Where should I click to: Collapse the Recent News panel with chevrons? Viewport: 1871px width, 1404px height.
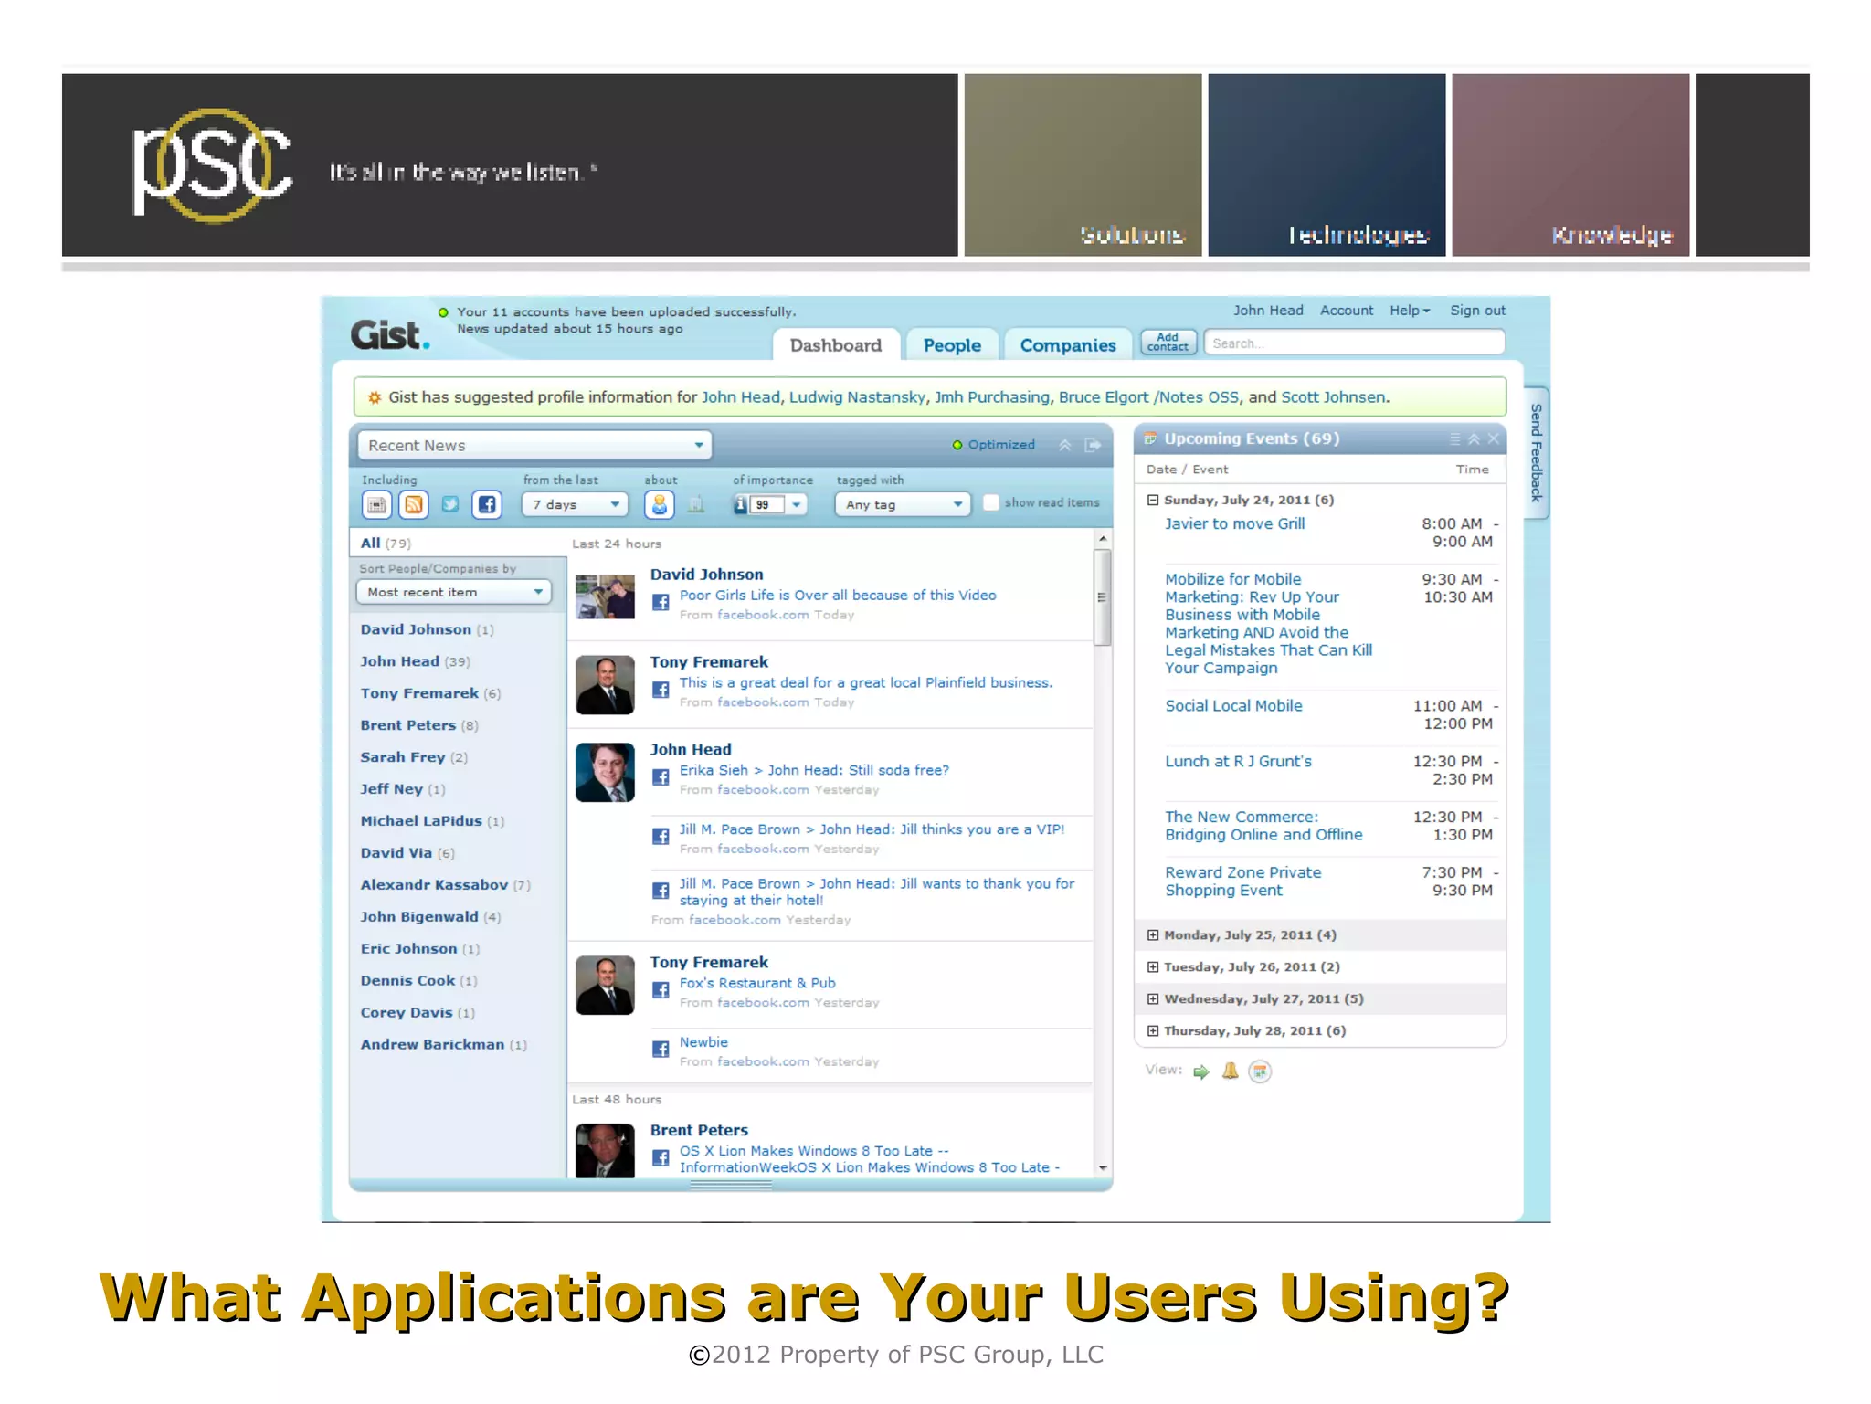point(1064,445)
